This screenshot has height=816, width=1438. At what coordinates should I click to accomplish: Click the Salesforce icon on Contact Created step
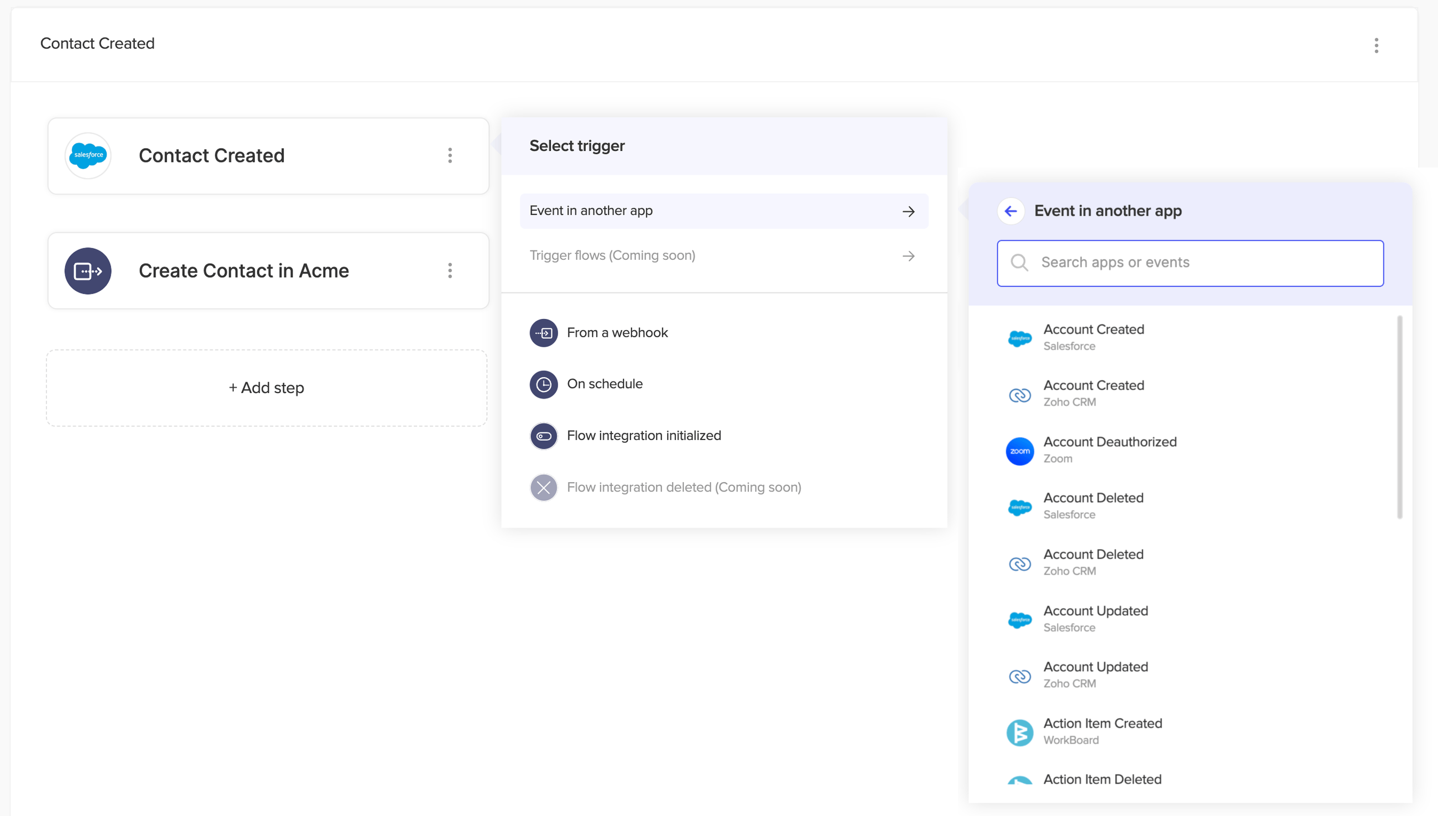(x=88, y=156)
